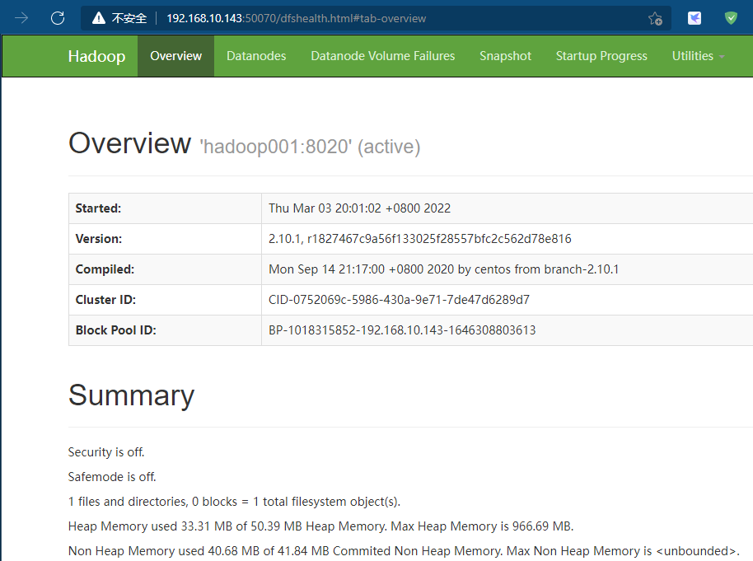Click the Heap Memory used line

point(320,526)
